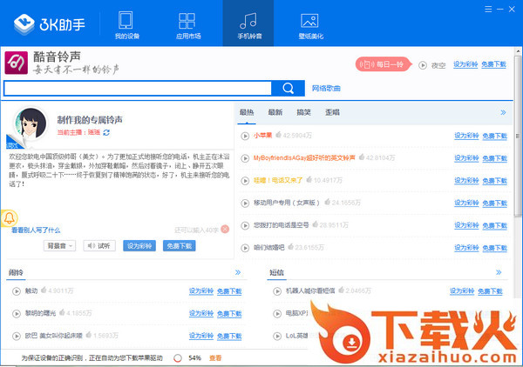The image size is (523, 367).
Task: Play the 机器人喊你看短信 ringtone
Action: (277, 291)
